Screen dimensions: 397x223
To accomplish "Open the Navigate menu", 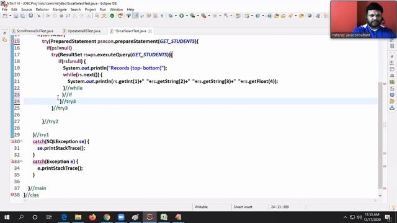I will (x=60, y=10).
